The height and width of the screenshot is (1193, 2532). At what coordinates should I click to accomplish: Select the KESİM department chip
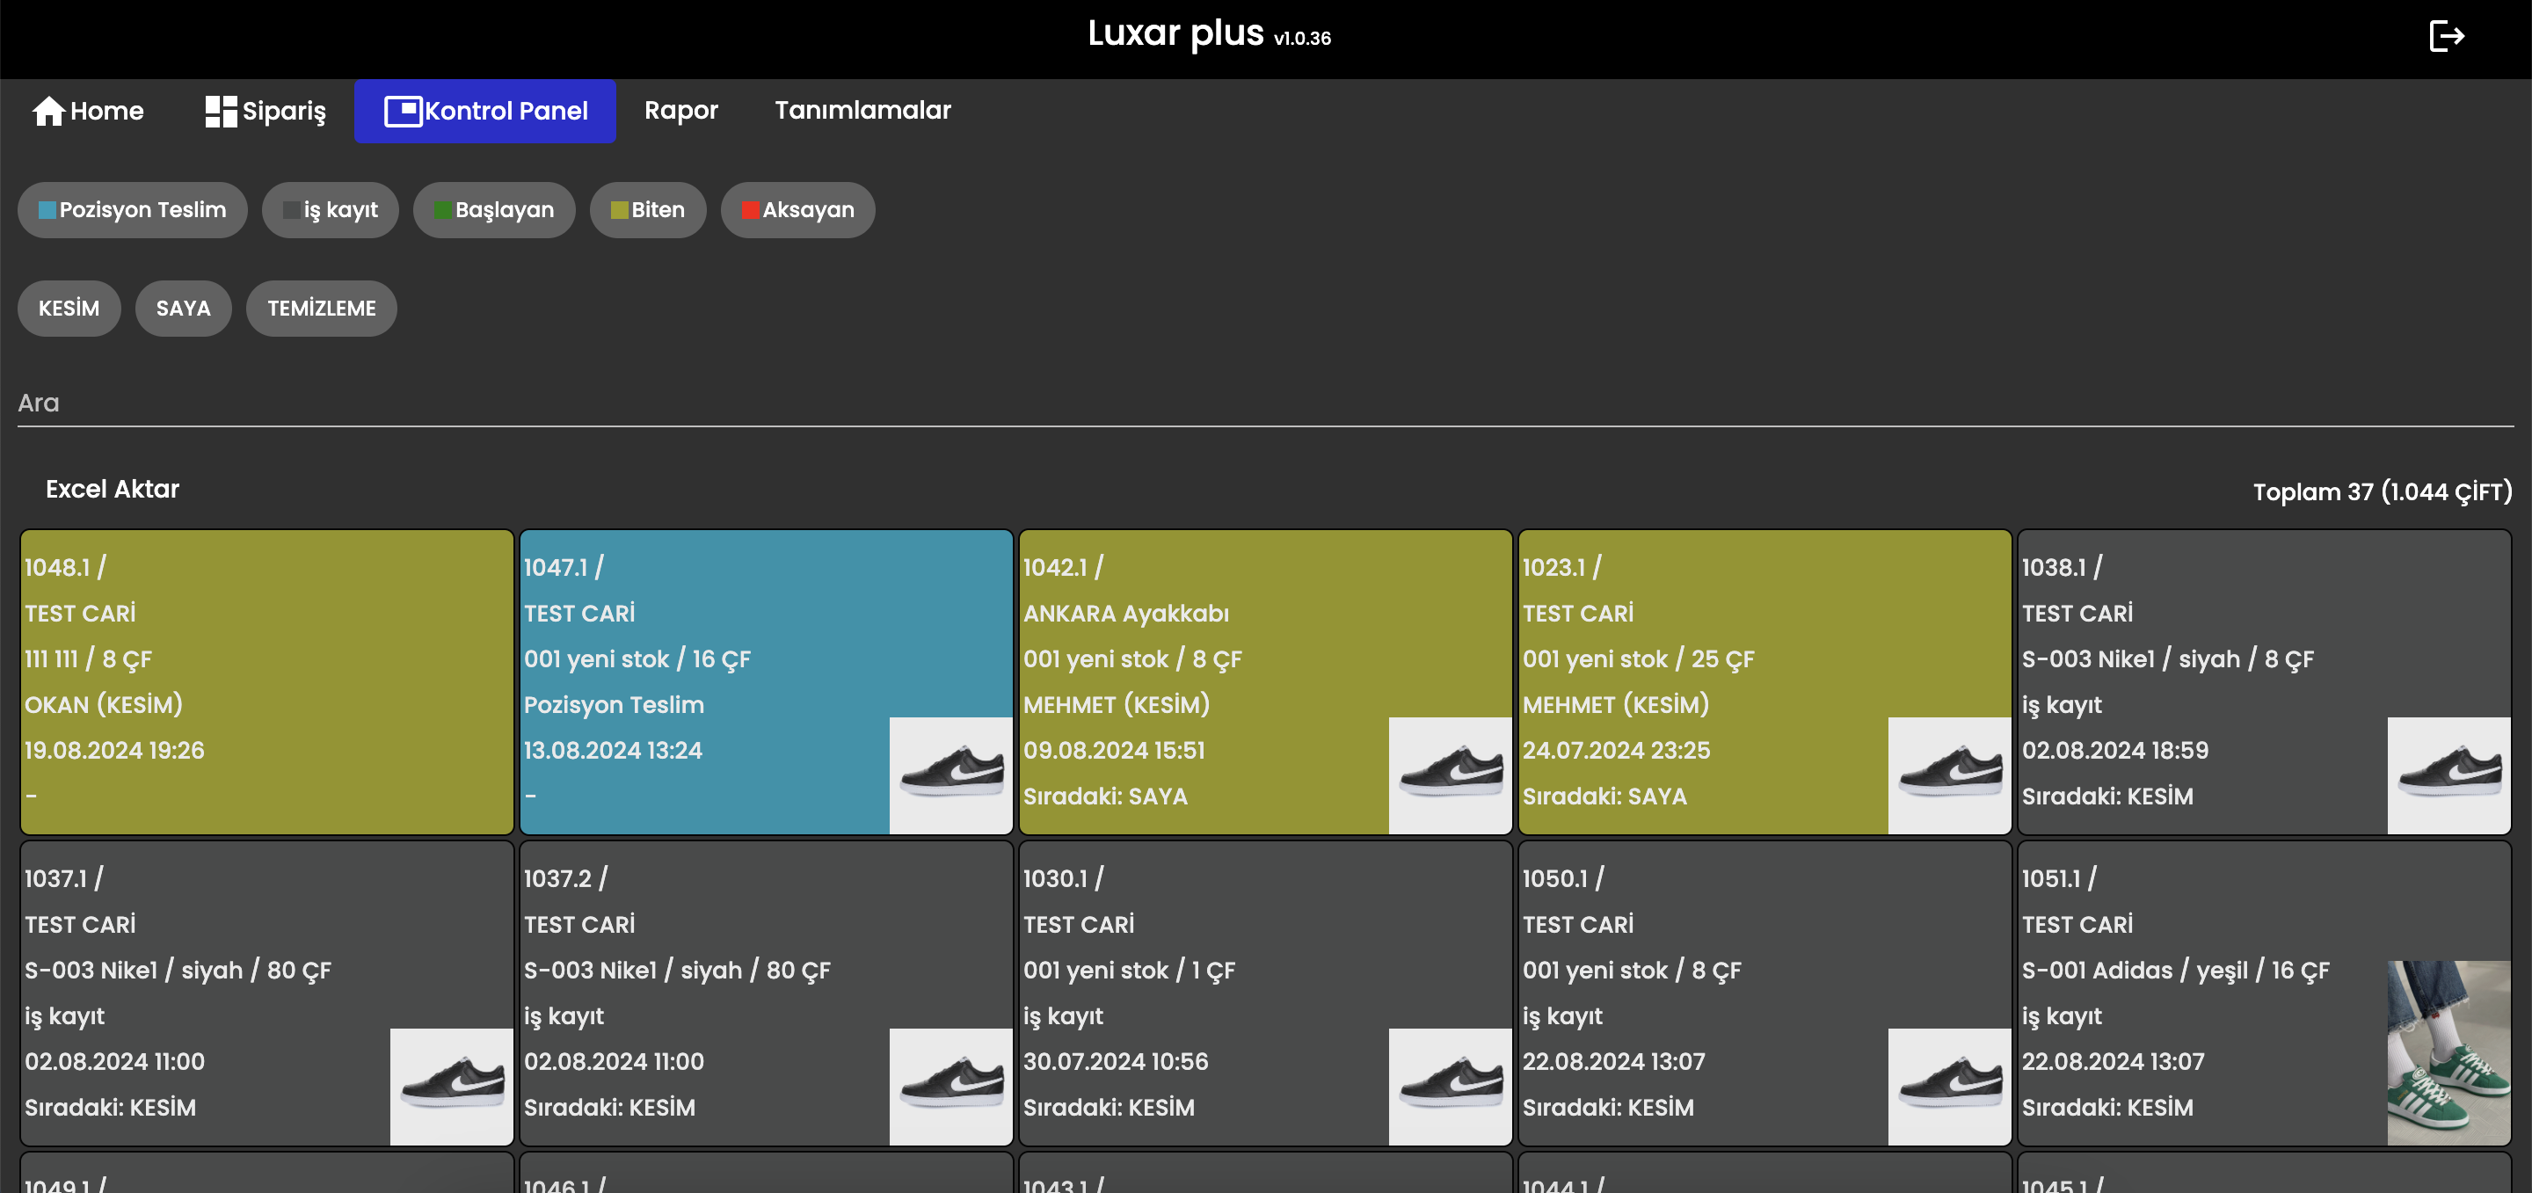tap(69, 309)
